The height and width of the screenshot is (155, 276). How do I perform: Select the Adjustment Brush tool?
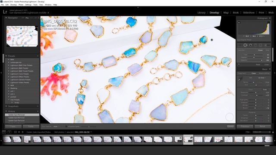(x=267, y=45)
